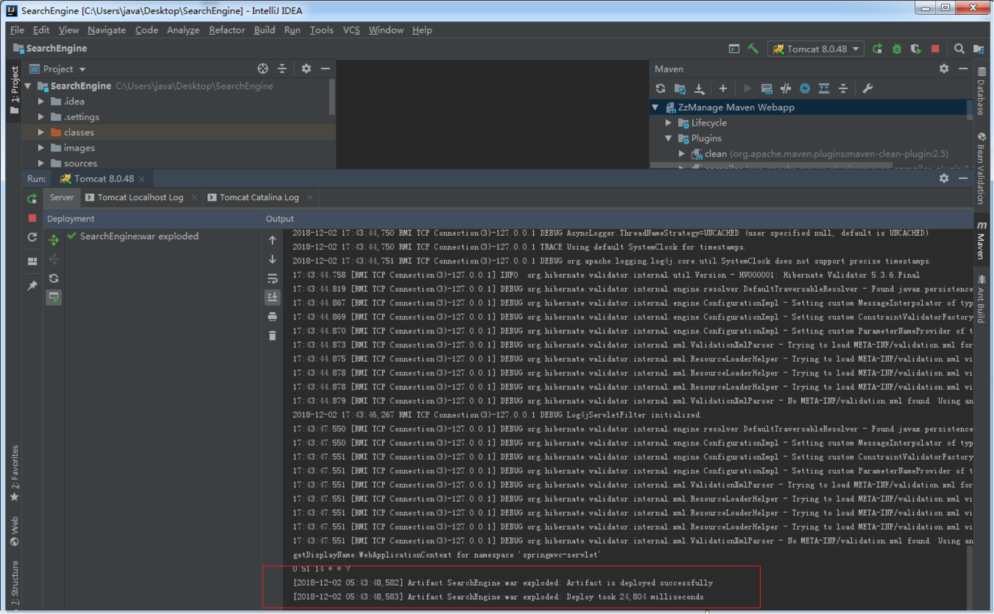The width and height of the screenshot is (994, 614).
Task: Collapse the SearchEngine root folder
Action: [x=28, y=86]
